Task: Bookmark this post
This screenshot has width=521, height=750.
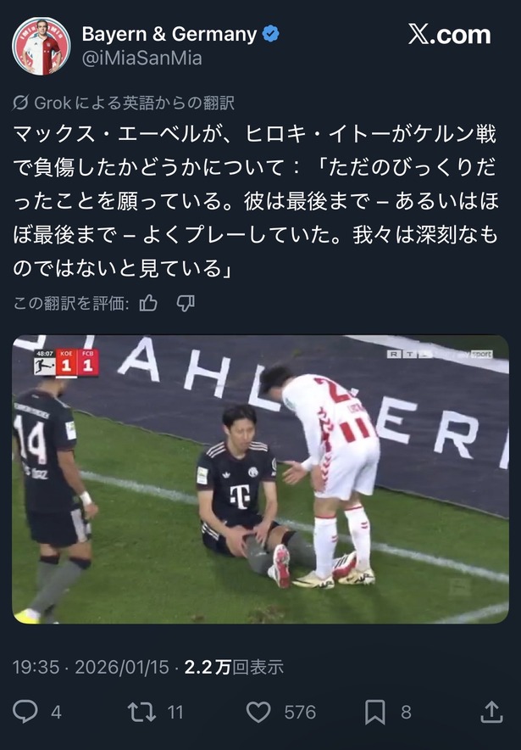Action: point(375,712)
